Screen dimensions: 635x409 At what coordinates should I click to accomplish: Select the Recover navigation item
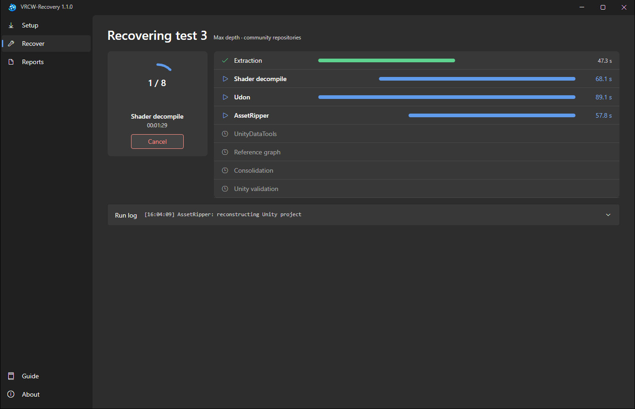(46, 44)
